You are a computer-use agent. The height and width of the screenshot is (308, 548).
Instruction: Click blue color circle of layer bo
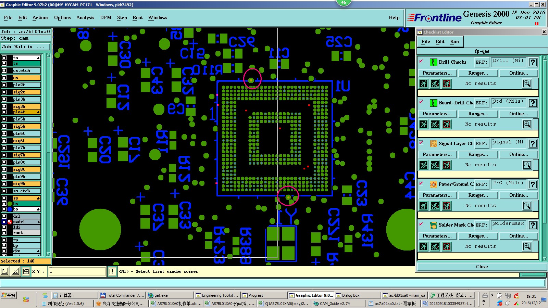coord(10,209)
